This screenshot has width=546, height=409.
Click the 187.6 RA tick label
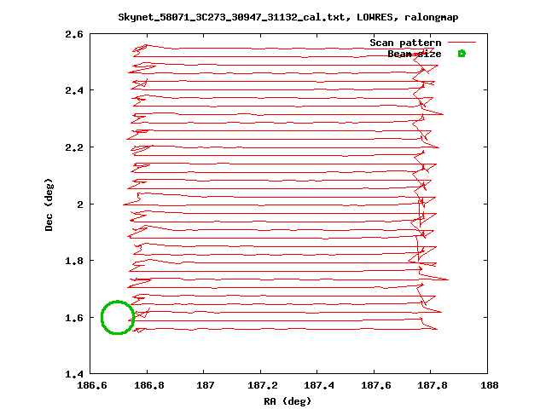coord(375,385)
